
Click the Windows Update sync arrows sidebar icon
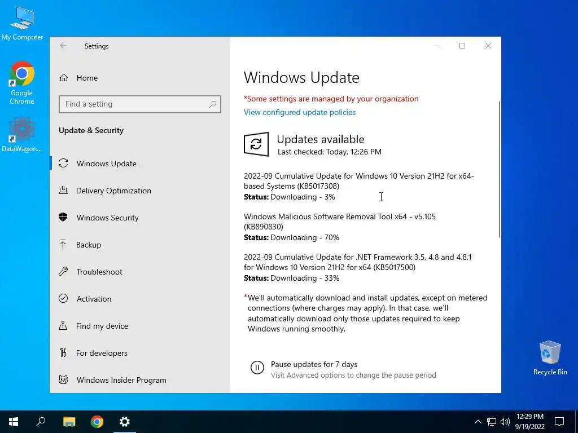(63, 163)
